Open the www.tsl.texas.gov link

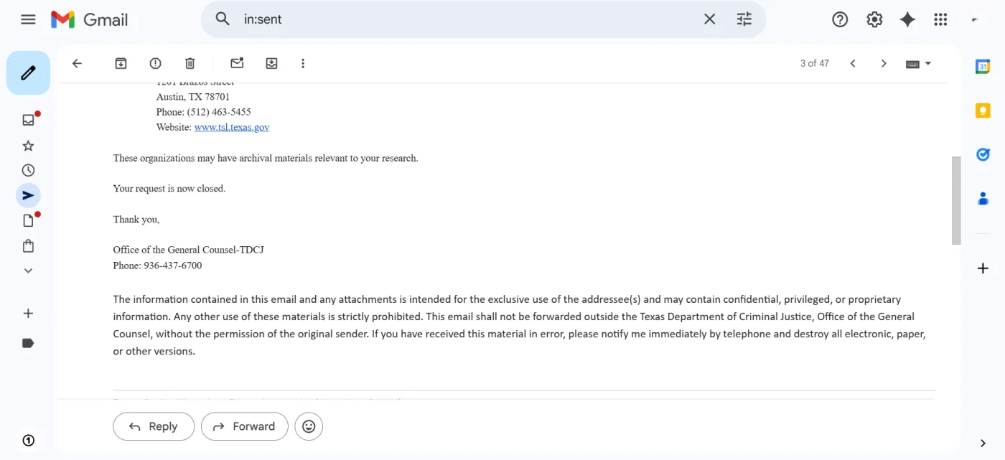point(231,126)
